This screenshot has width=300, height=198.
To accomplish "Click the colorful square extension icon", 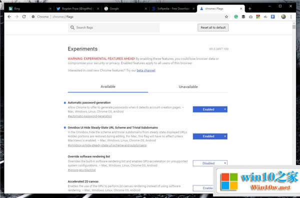I will pyautogui.click(x=258, y=17).
